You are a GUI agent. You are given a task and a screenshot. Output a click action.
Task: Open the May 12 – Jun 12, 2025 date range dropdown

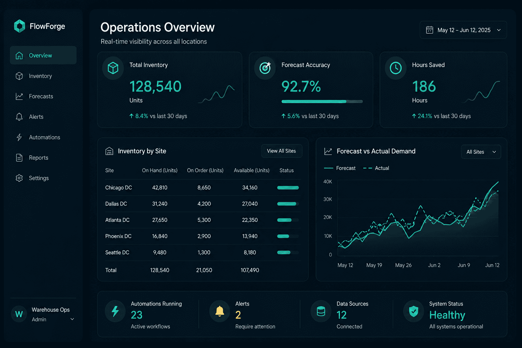(x=463, y=30)
